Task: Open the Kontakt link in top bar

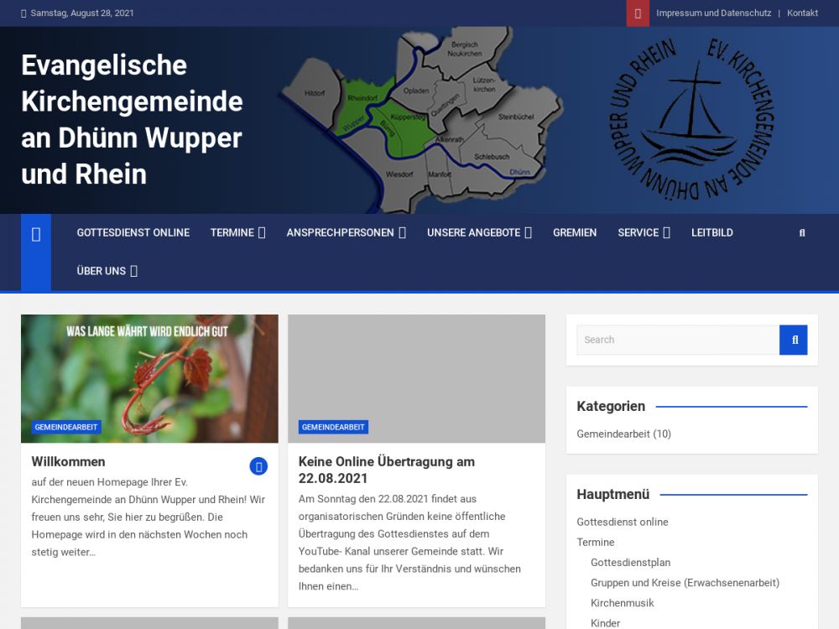Action: point(802,13)
